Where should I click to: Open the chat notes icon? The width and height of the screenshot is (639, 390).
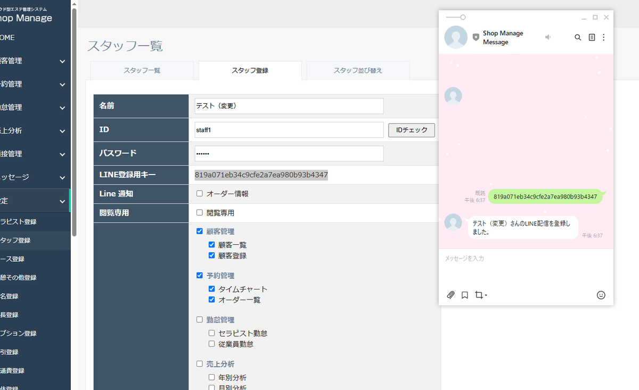[592, 37]
